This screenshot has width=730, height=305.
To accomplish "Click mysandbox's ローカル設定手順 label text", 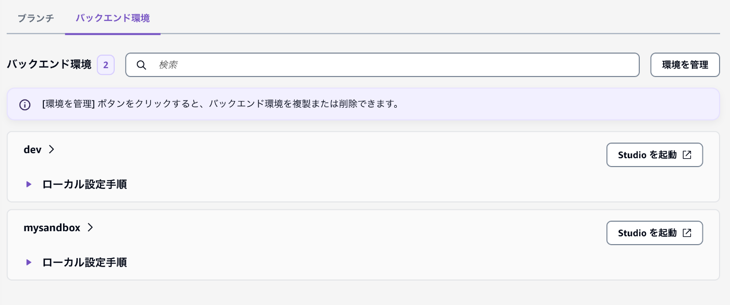I will coord(84,262).
